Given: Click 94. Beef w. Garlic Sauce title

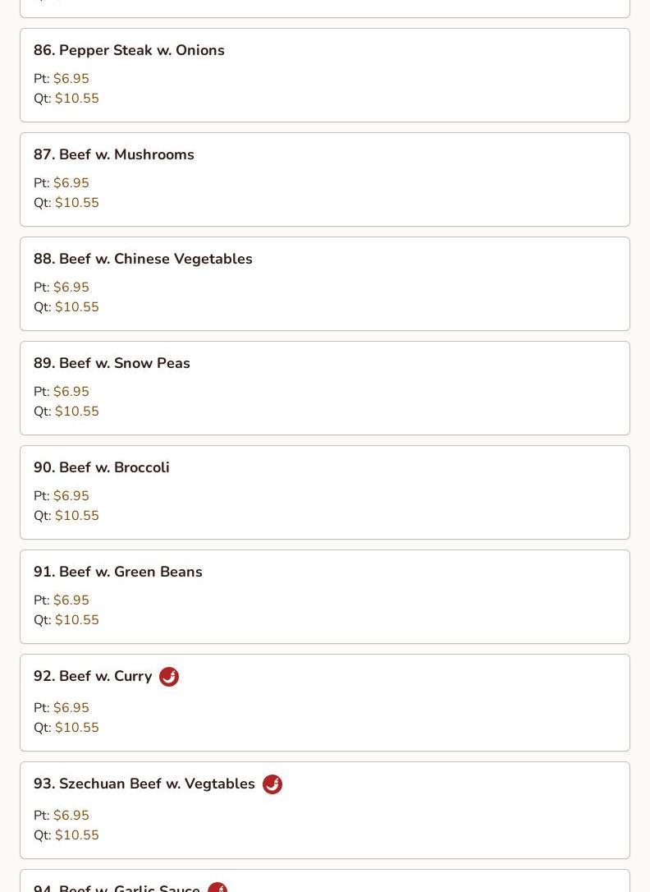Looking at the screenshot, I should (x=117, y=888).
